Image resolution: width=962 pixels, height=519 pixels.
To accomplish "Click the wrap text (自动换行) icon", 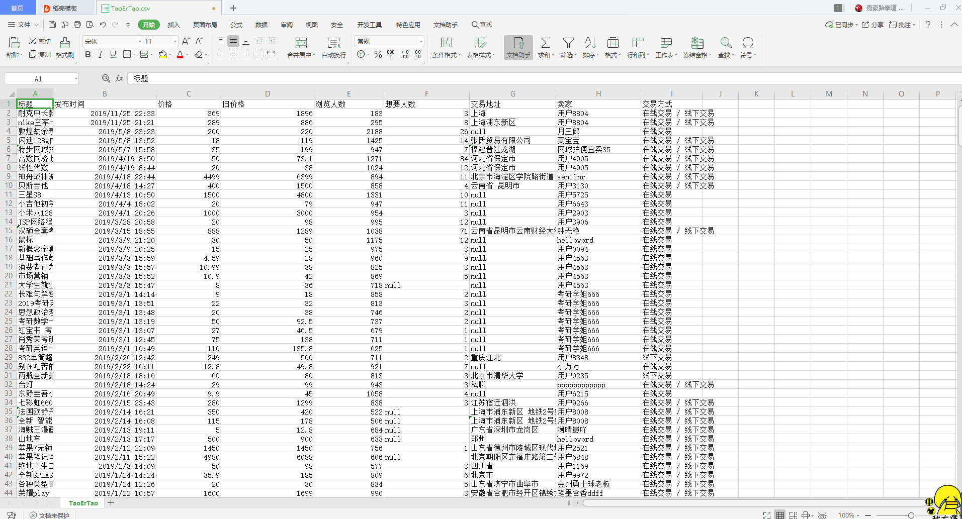I will (333, 43).
